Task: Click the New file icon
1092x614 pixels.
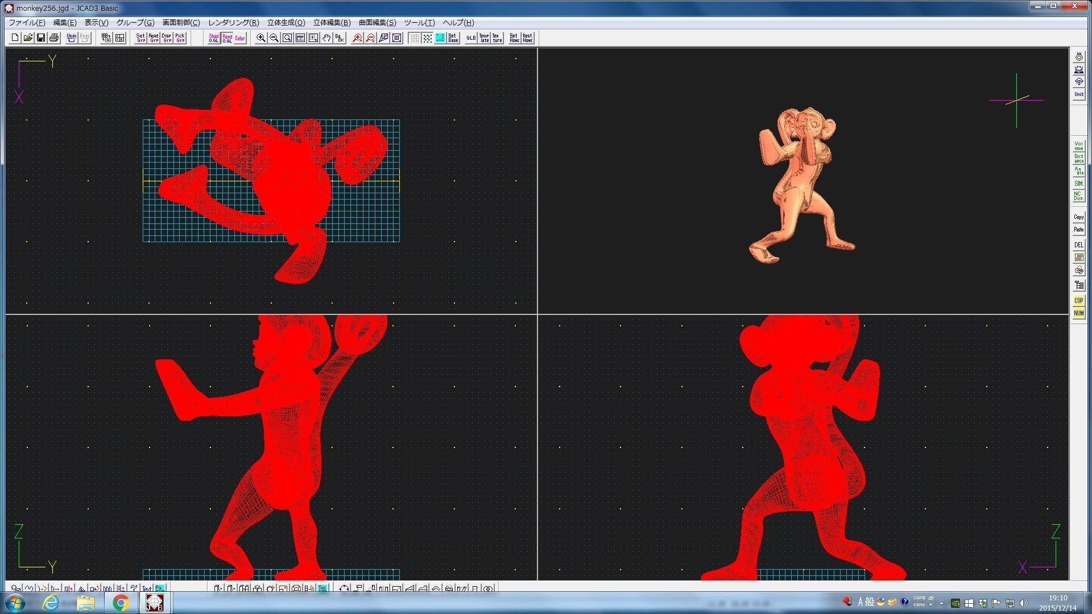Action: point(15,38)
